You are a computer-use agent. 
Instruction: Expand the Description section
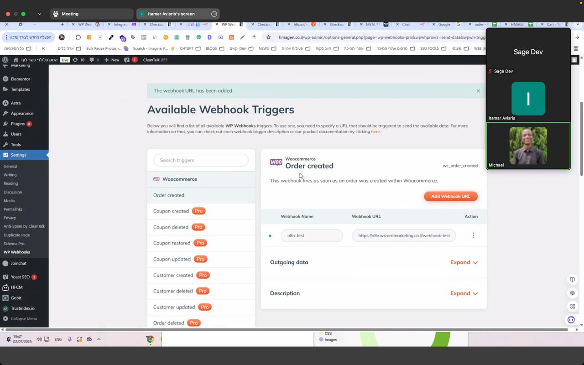(464, 293)
